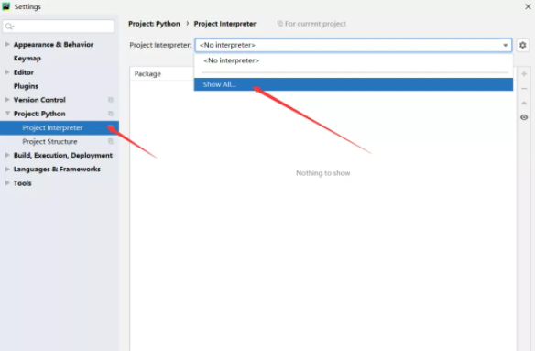The width and height of the screenshot is (535, 351).
Task: Open interpreter gear settings icon
Action: 523,45
